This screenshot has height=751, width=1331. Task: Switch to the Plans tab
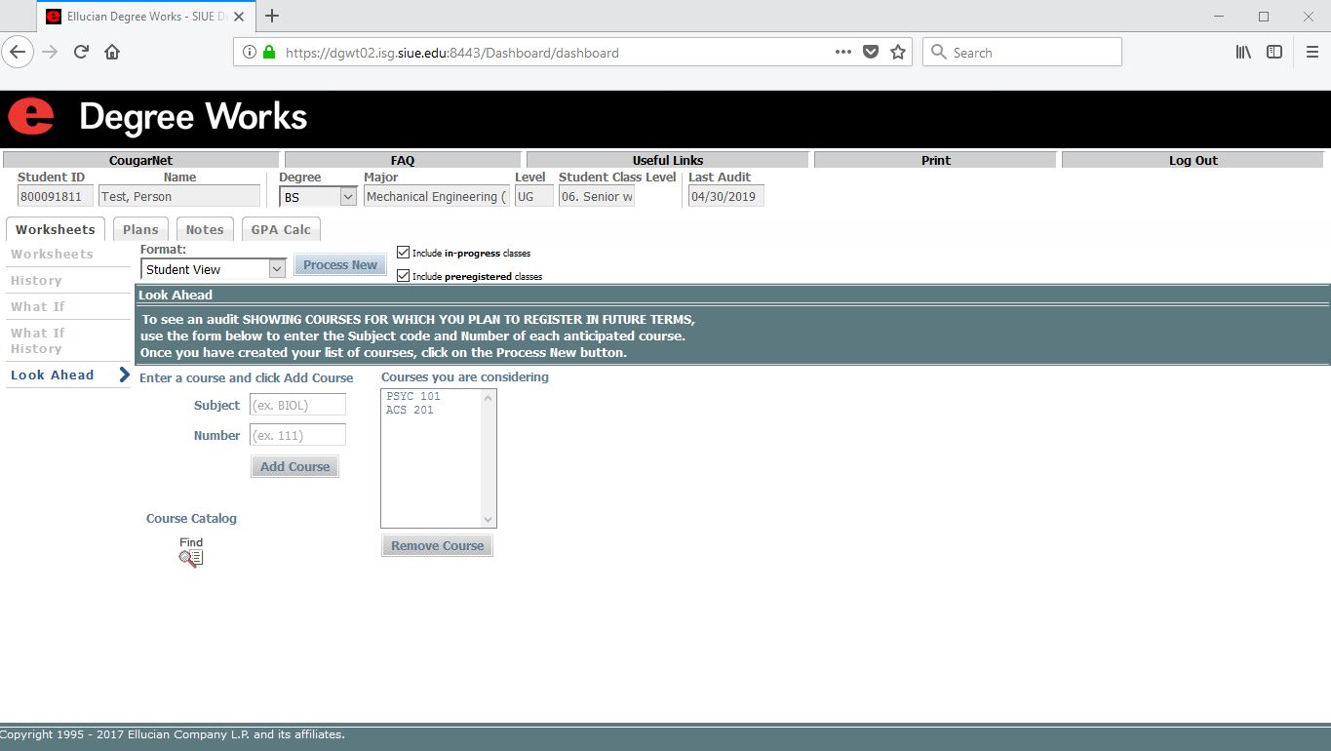click(x=140, y=229)
